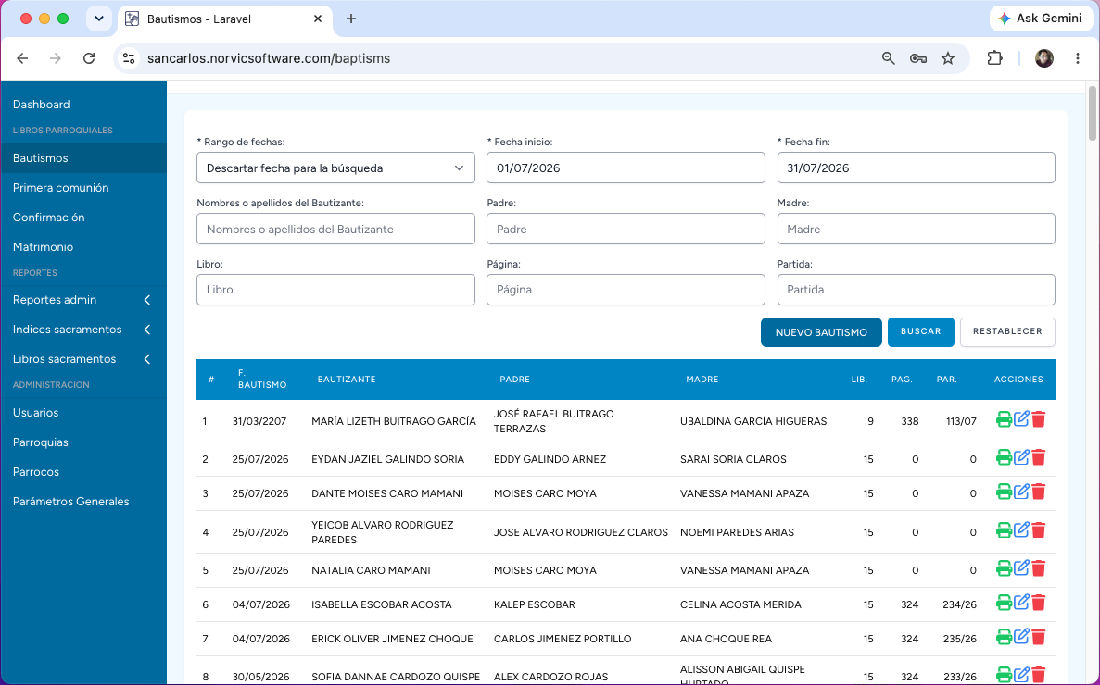Bookmark this page with the star icon
The width and height of the screenshot is (1100, 685).
(948, 58)
